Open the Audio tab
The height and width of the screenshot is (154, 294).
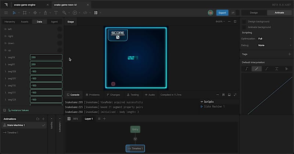click(150, 95)
